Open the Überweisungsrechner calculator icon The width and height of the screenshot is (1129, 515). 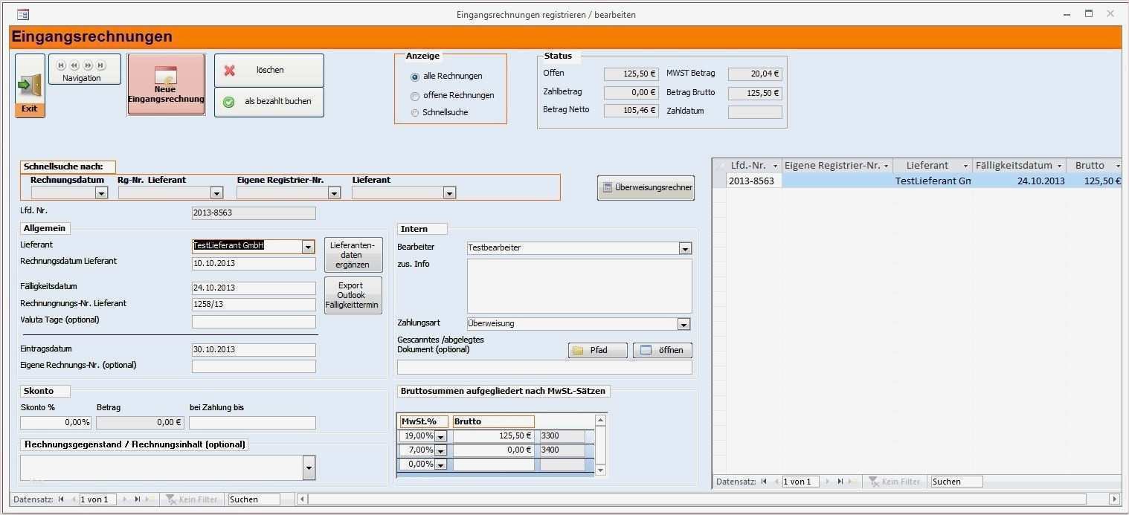click(x=608, y=187)
